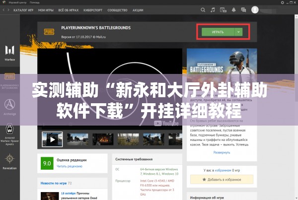Screen dimensions: 298x200
Task: Open the search magnifier icon
Action: pyautogui.click(x=203, y=10)
